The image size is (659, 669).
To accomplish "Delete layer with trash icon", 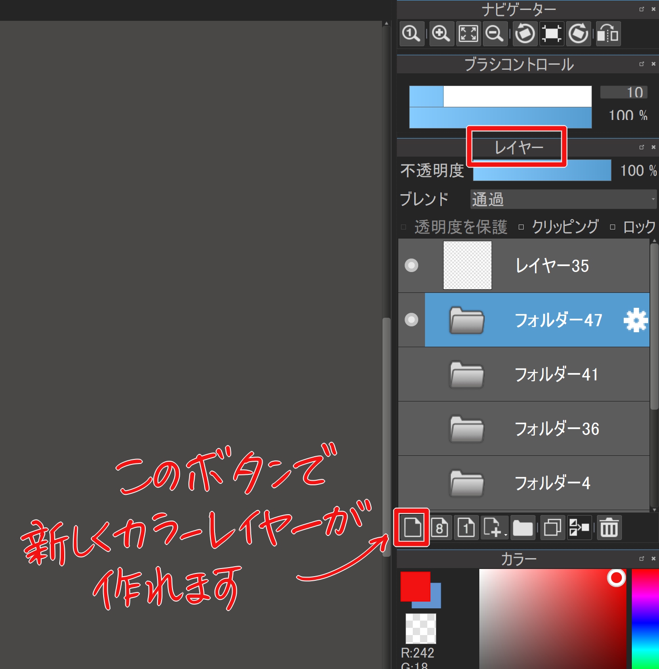I will (x=609, y=528).
